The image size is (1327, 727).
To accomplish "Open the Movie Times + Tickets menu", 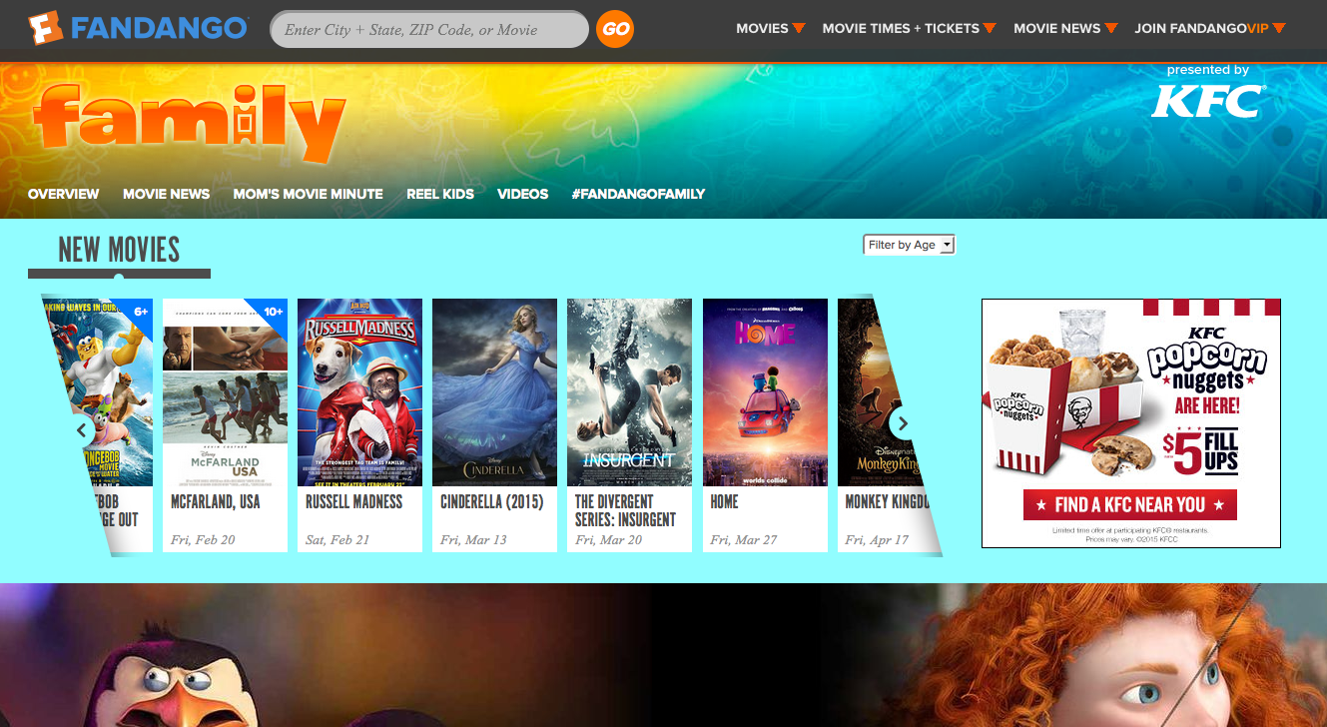I will point(909,28).
